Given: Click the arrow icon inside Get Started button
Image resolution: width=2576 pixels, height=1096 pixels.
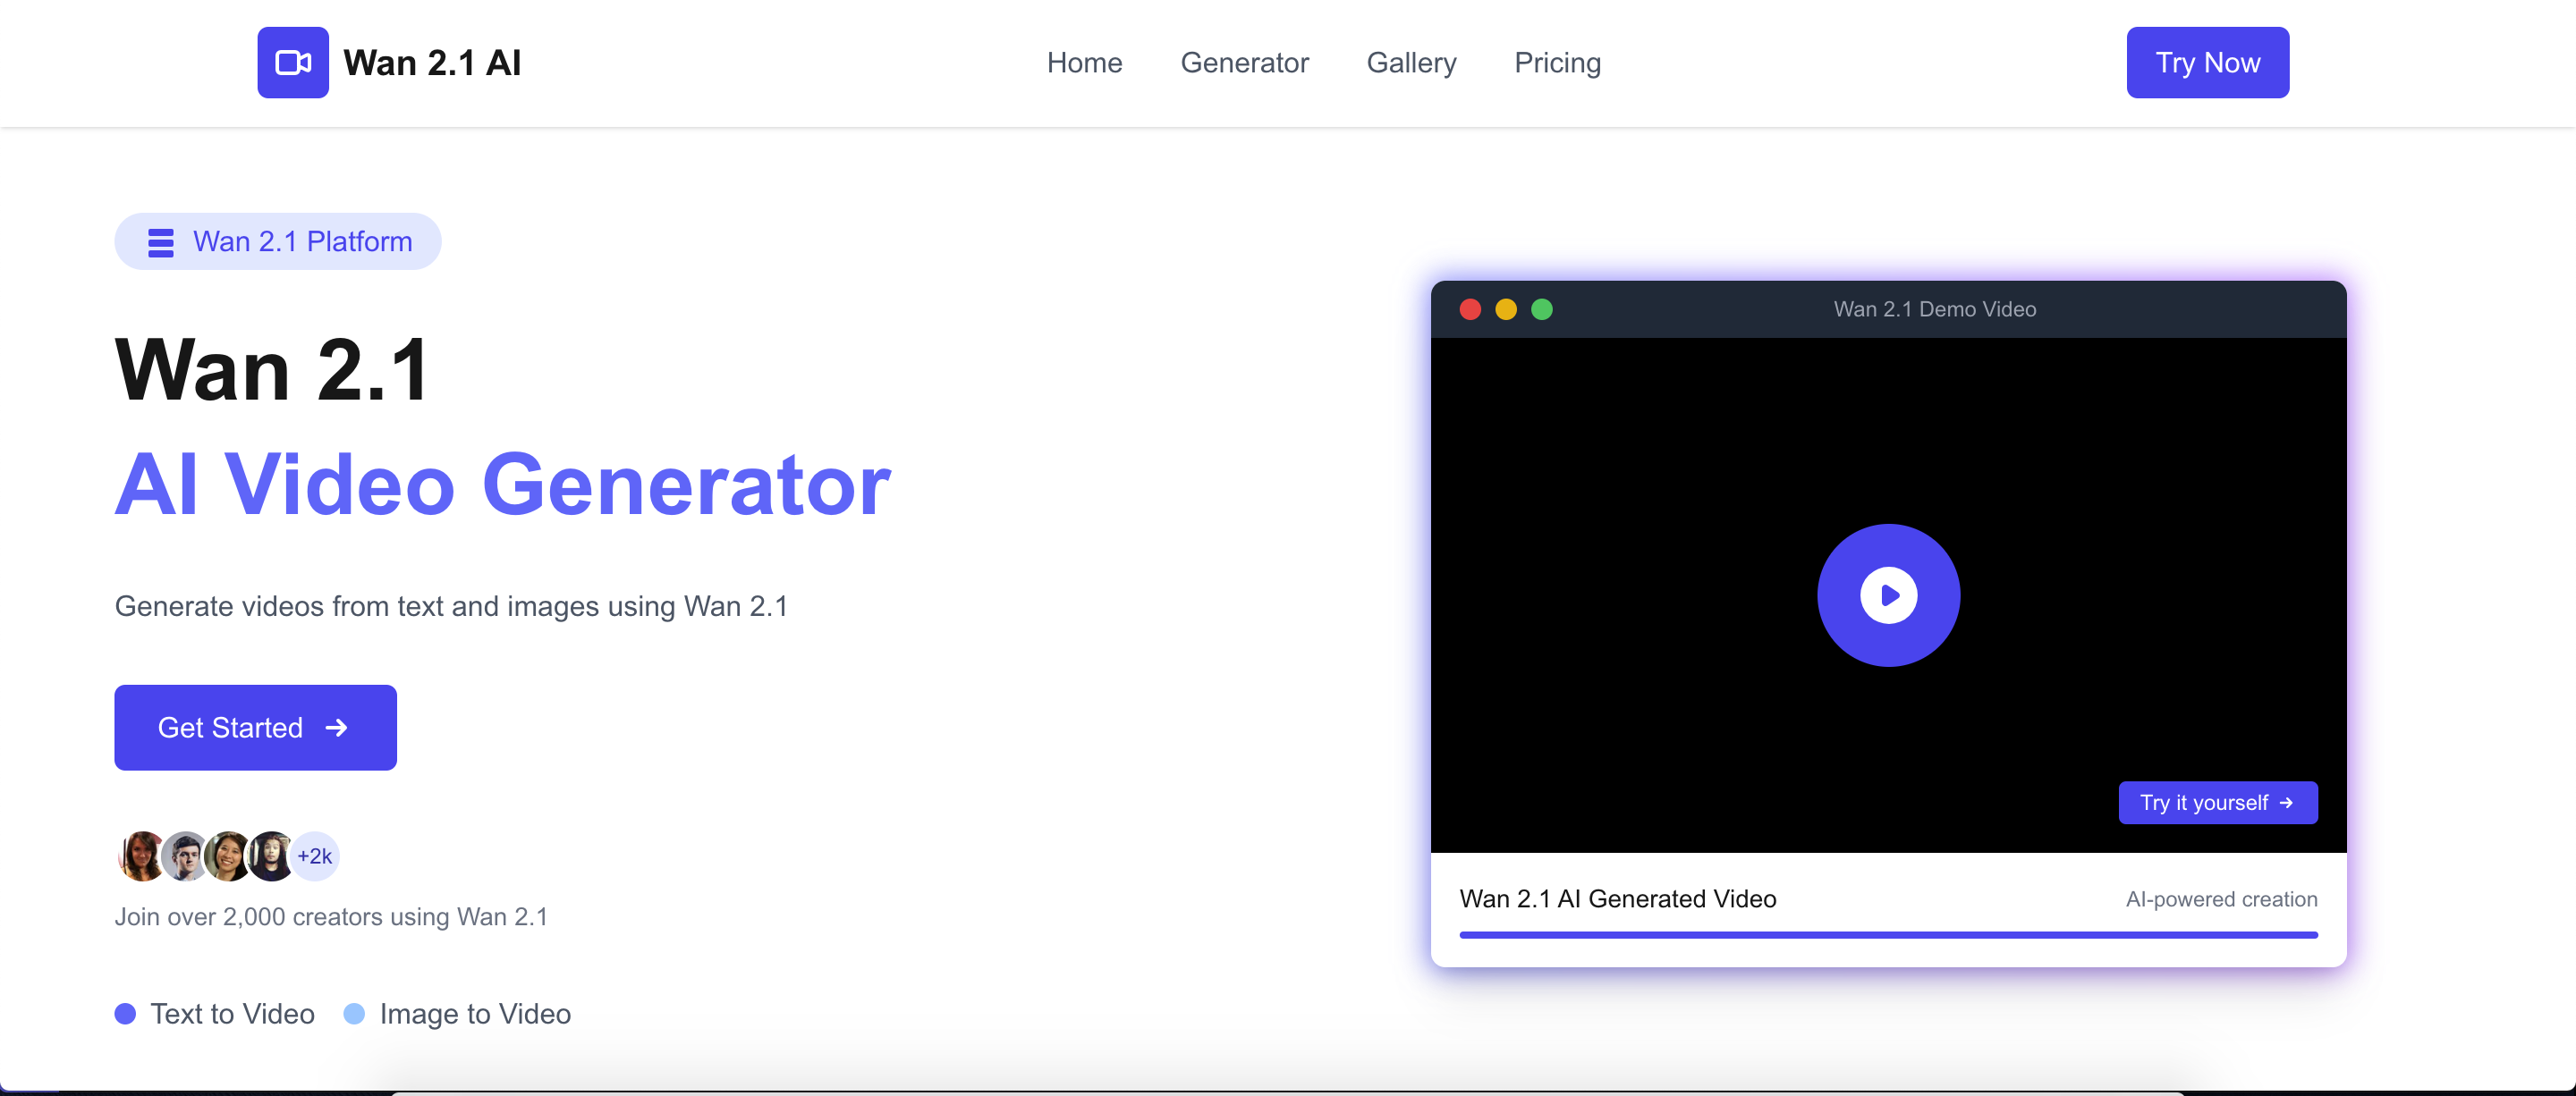Looking at the screenshot, I should coord(336,728).
